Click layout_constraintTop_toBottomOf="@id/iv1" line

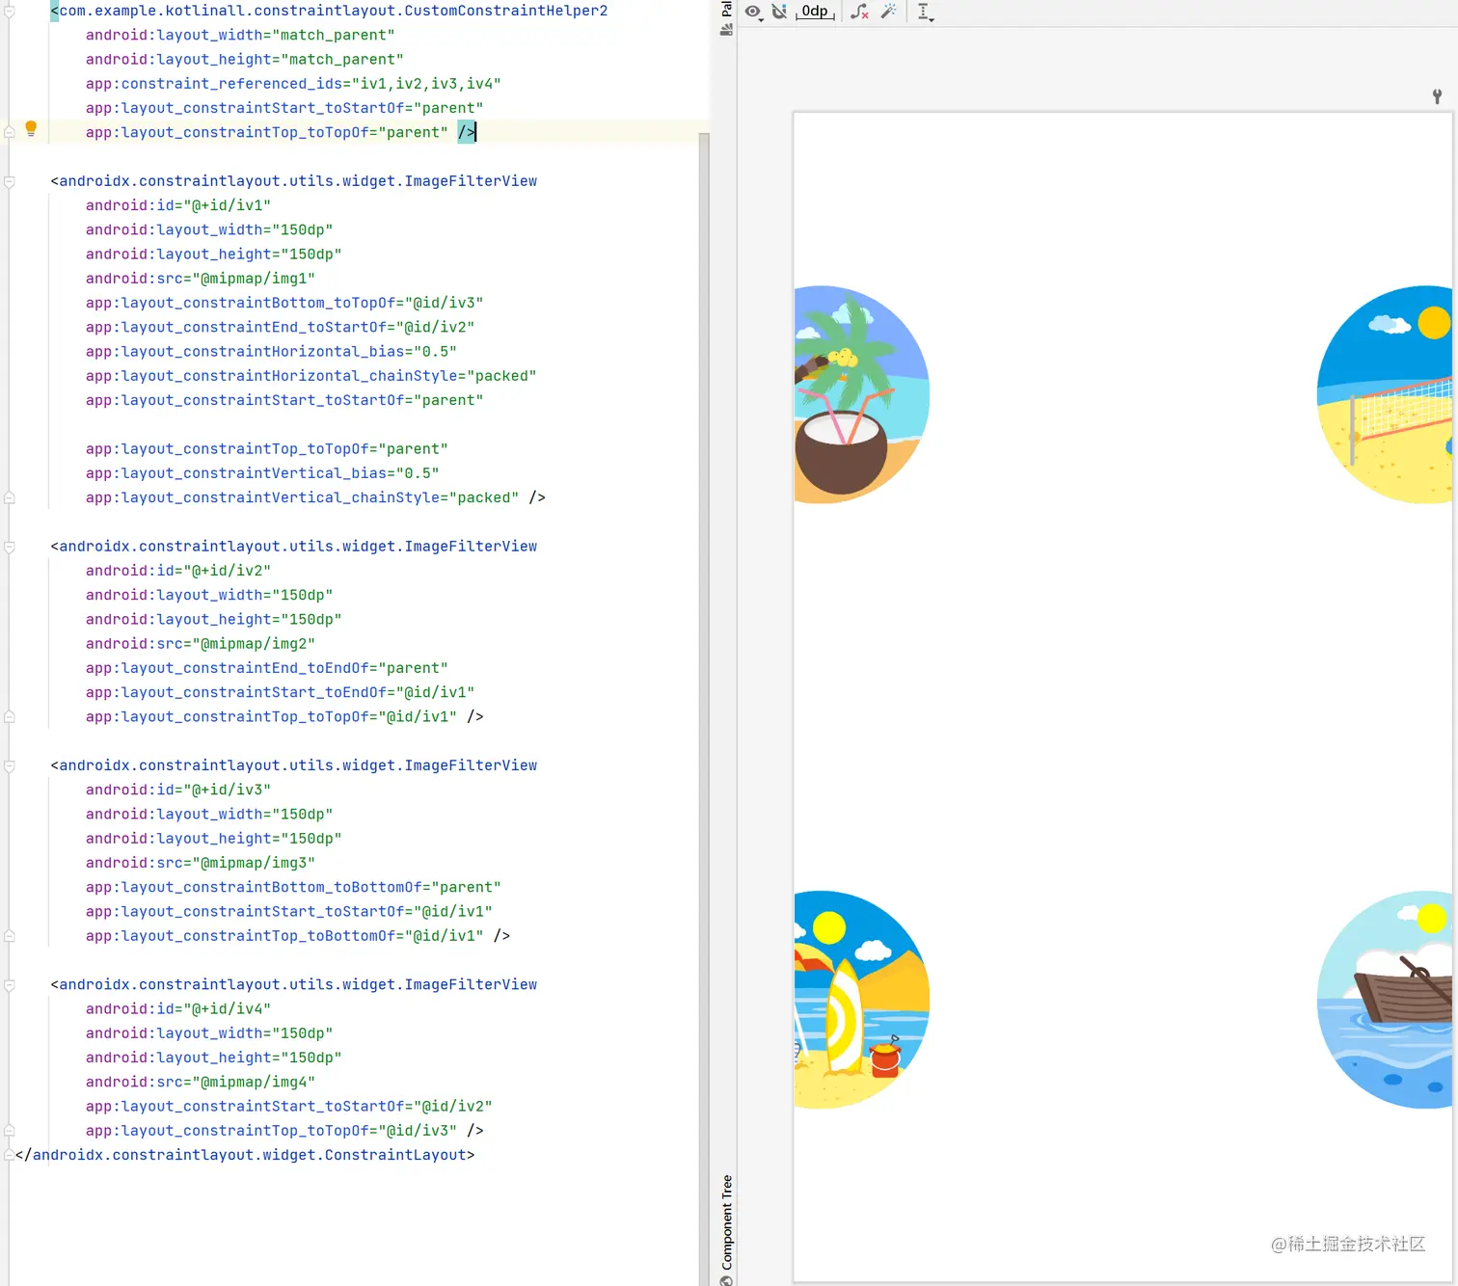click(298, 936)
